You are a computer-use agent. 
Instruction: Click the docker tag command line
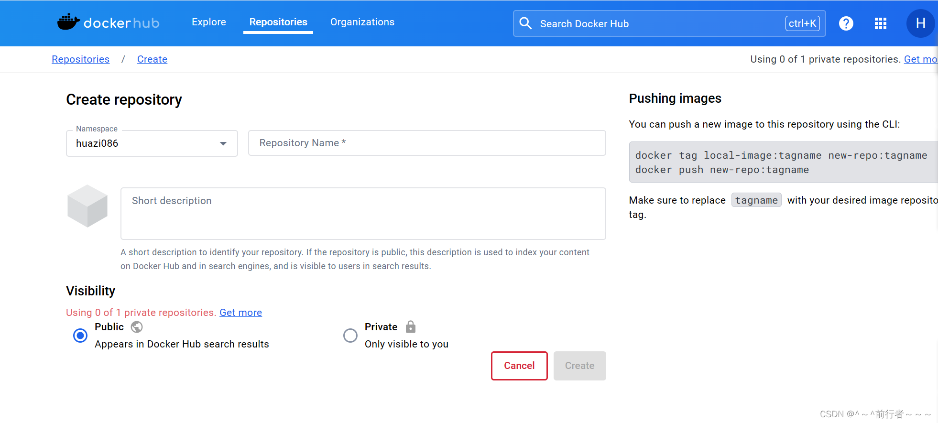(781, 155)
